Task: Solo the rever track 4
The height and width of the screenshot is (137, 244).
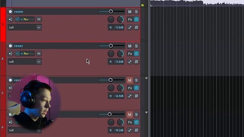Action: click(136, 46)
